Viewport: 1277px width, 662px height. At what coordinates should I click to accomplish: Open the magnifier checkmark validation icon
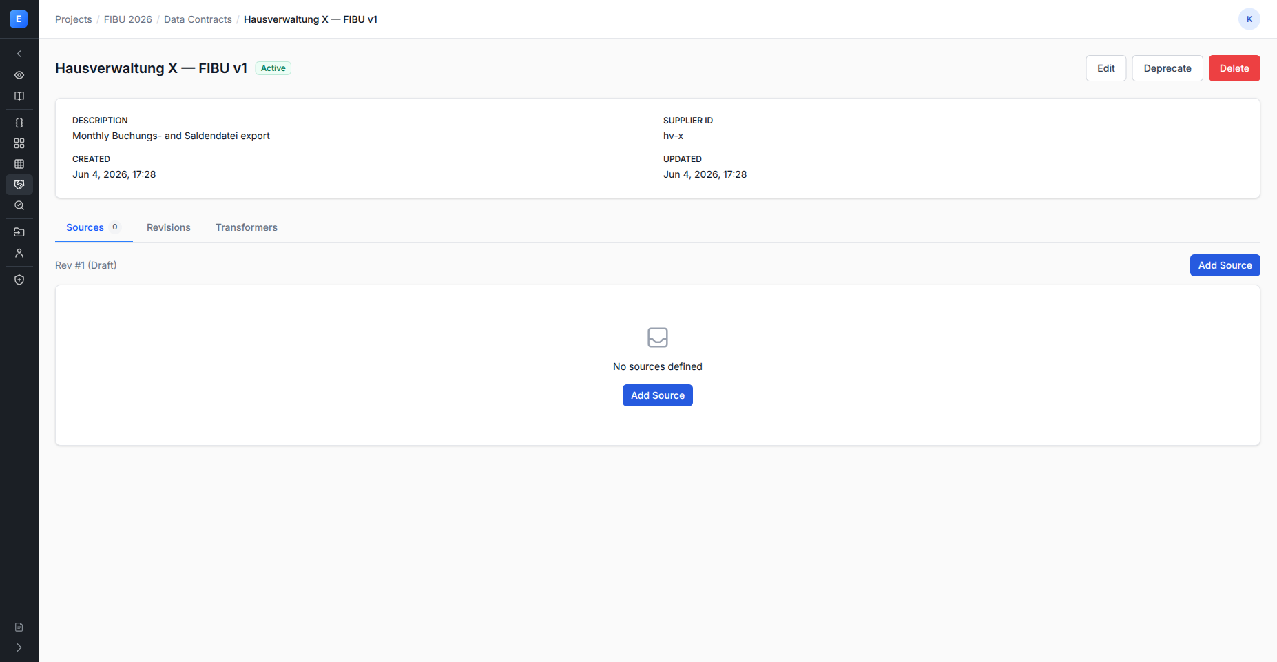19,205
